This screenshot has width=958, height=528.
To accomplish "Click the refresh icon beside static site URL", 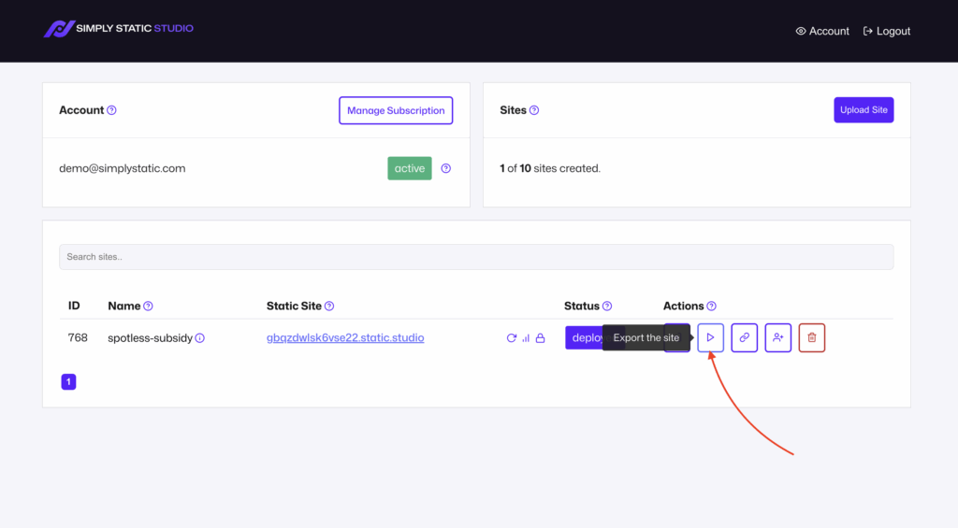I will (x=511, y=338).
